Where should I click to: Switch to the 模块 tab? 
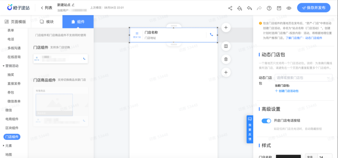coord(47,22)
